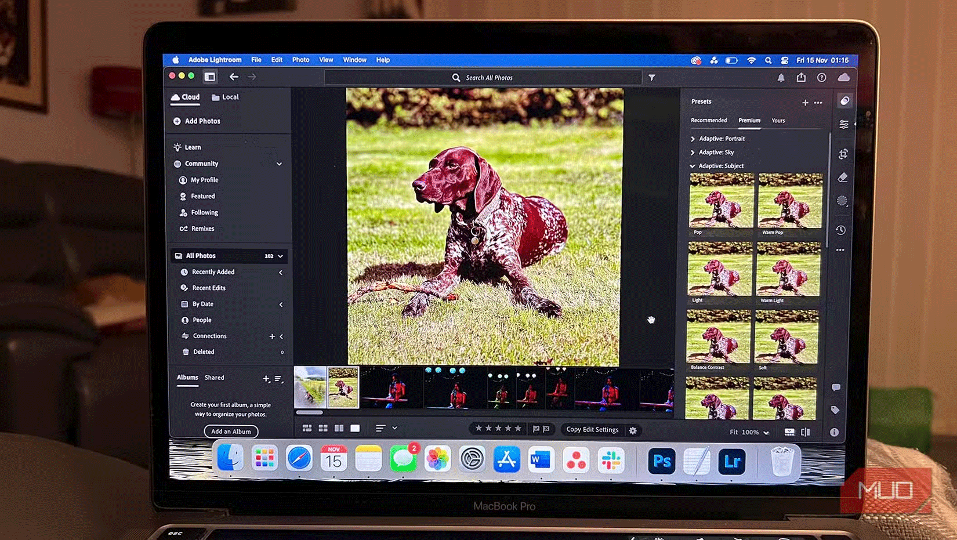Open the Lightroom app icon in the Dock
The width and height of the screenshot is (957, 540).
coord(733,461)
